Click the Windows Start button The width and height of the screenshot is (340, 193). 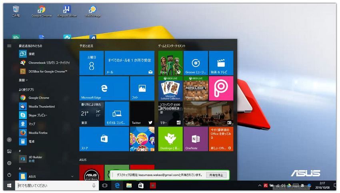pyautogui.click(x=9, y=186)
